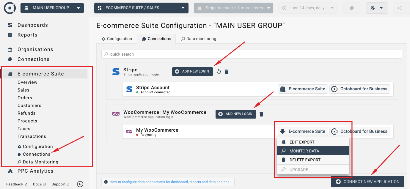Open Orders under E-commerce Suite
Image resolution: width=410 pixels, height=189 pixels.
25,98
